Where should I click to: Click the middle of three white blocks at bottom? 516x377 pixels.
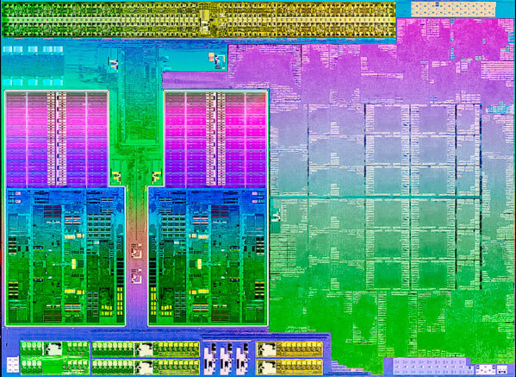click(226, 358)
